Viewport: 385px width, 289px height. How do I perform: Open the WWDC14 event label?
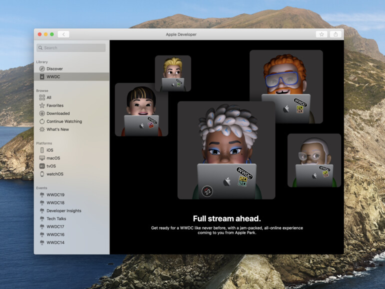point(55,242)
